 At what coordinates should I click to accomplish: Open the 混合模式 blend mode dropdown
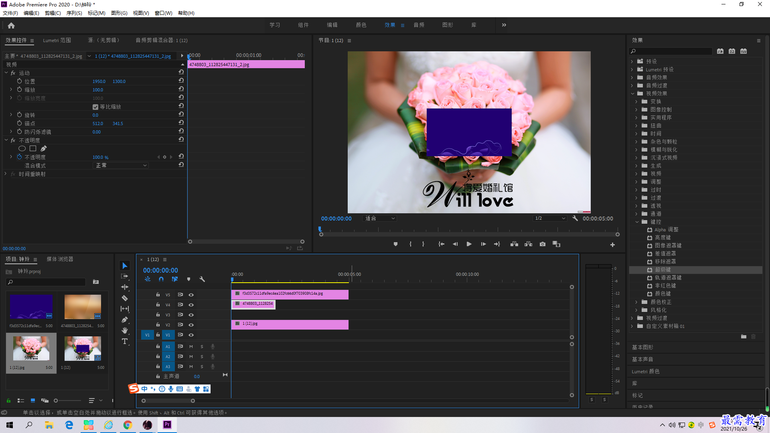[x=121, y=166]
